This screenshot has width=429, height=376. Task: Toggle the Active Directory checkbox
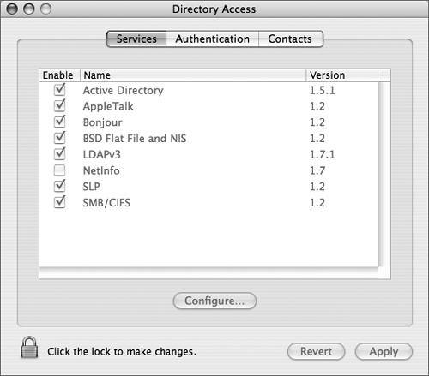click(60, 90)
